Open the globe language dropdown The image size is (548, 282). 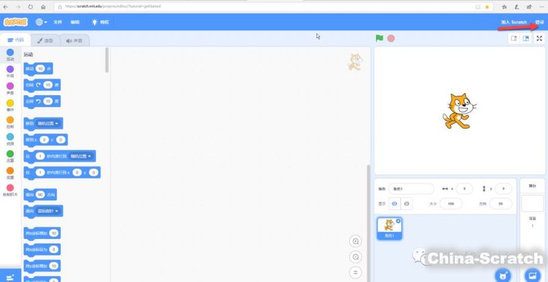pos(41,22)
